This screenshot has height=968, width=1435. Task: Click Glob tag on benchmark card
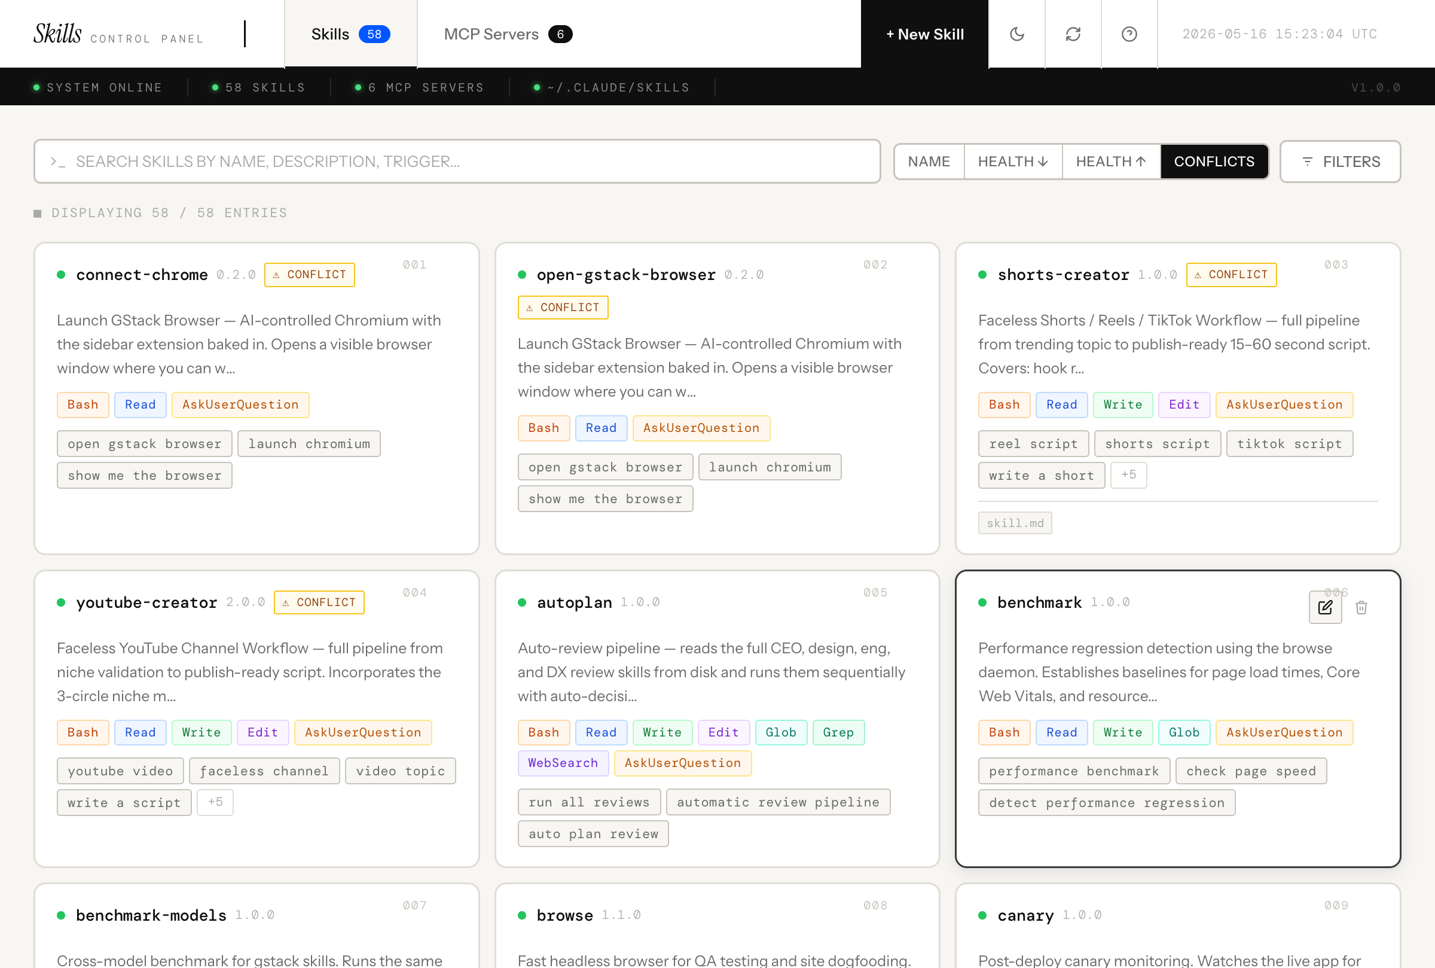(x=1184, y=733)
